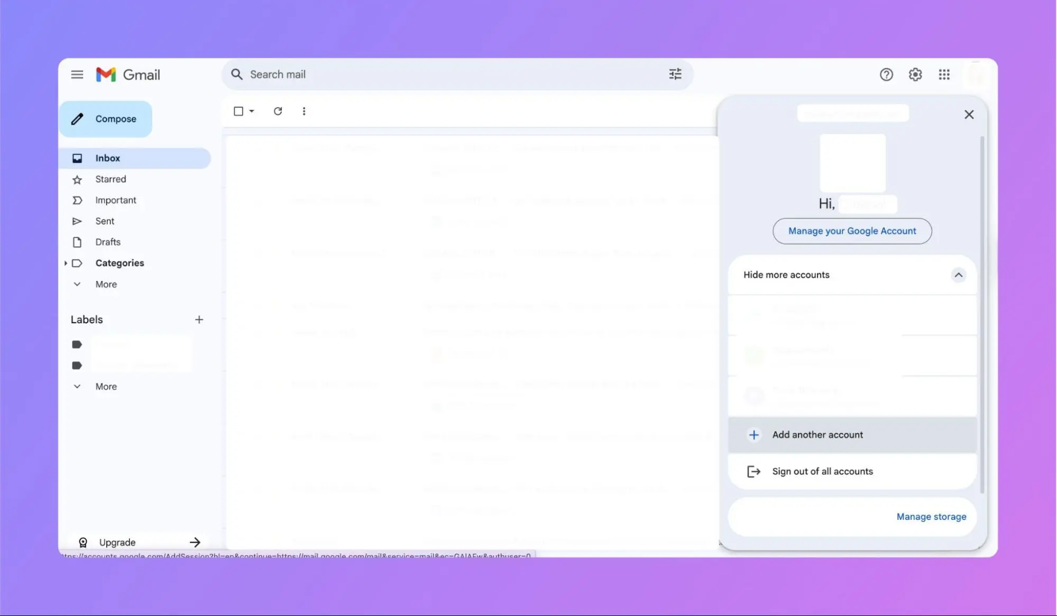Select the Sent folder
1057x616 pixels.
[105, 221]
